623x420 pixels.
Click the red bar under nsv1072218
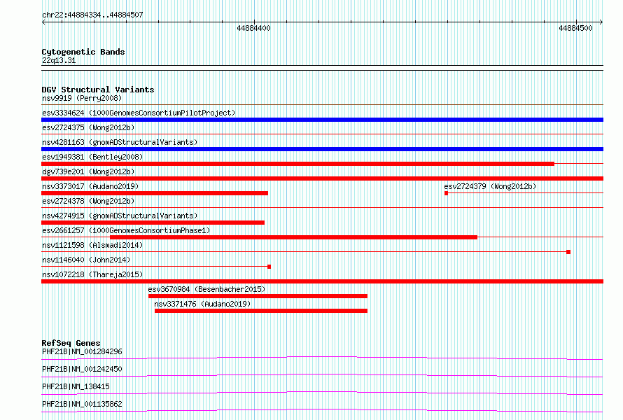pyautogui.click(x=322, y=281)
